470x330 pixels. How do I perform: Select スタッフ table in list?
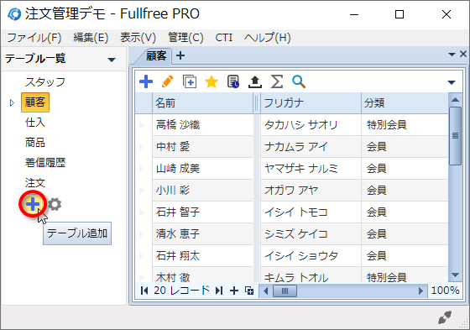[45, 82]
